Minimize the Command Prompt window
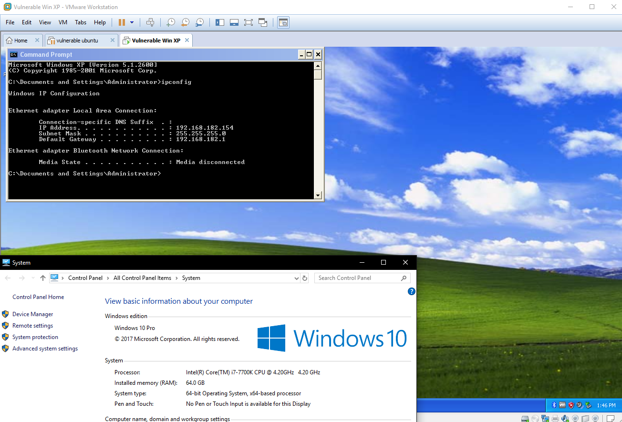 tap(301, 54)
